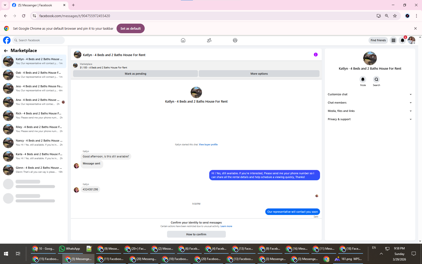Screen dimensions: 422x264
Task: Open the listing thumbnail in Marketplace bar
Action: [75, 66]
